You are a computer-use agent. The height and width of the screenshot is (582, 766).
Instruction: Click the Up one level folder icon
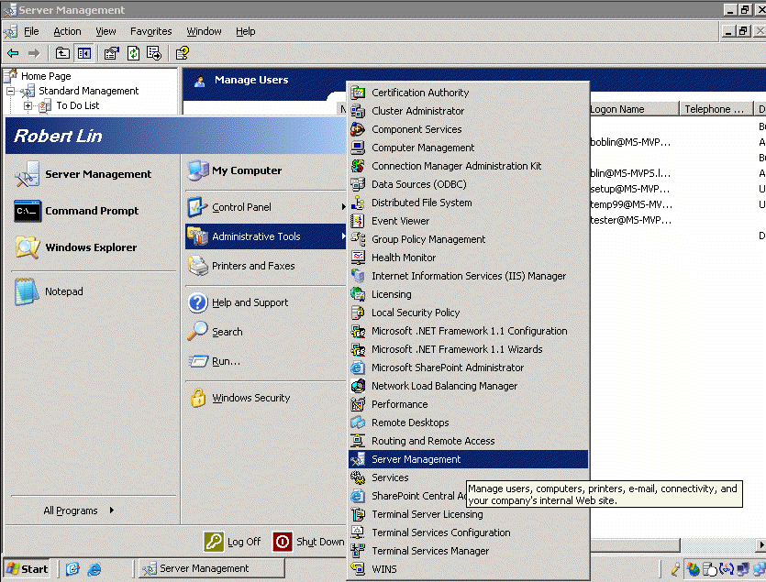[x=62, y=53]
